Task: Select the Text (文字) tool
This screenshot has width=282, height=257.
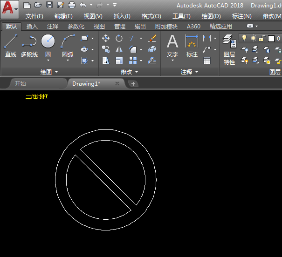Action: tap(172, 46)
